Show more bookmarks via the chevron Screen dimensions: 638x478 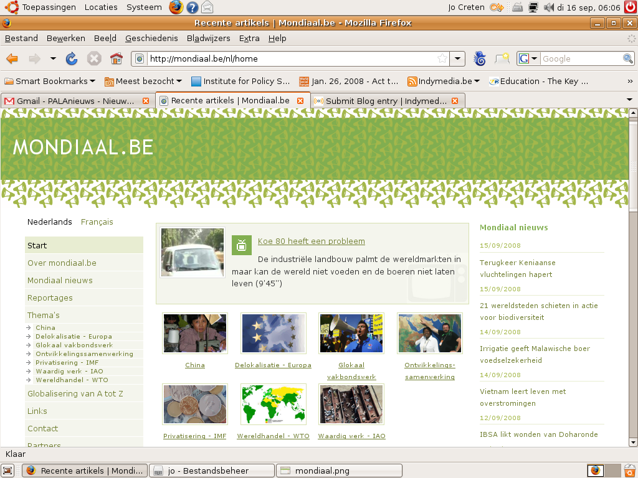point(630,82)
